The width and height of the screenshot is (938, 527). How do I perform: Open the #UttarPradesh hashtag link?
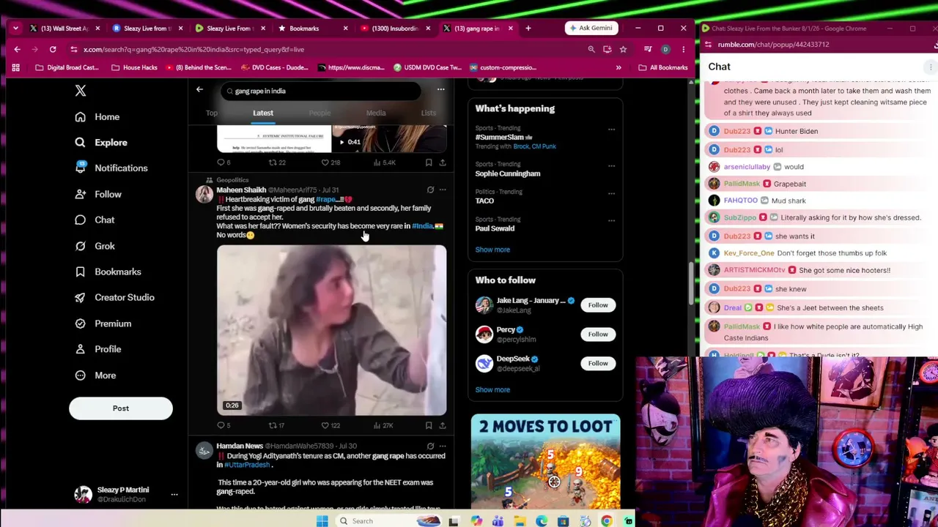247,465
